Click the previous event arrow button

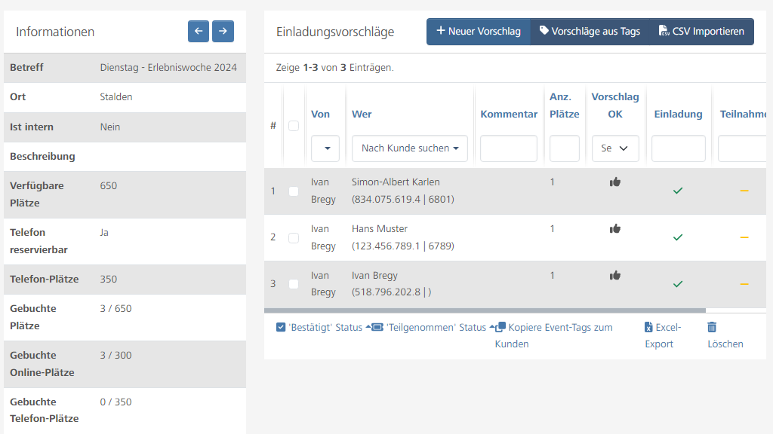pyautogui.click(x=199, y=31)
